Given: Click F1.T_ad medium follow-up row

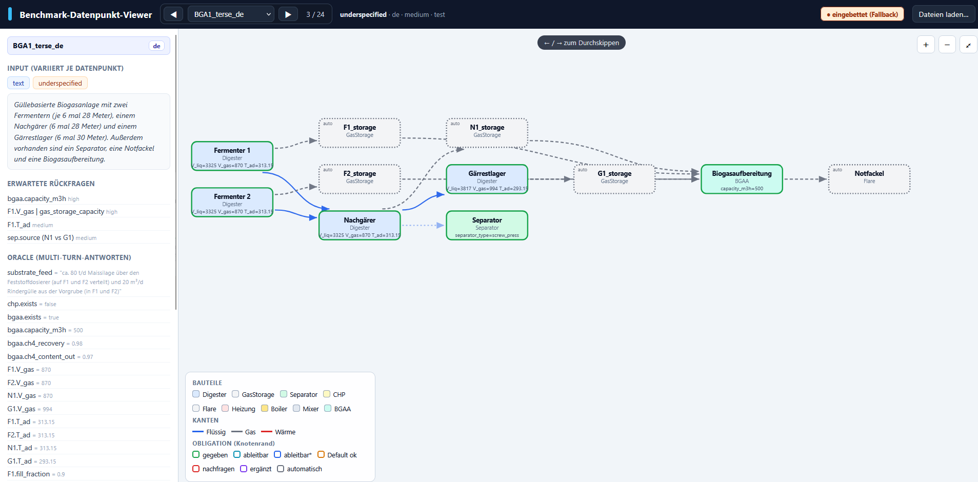Looking at the screenshot, I should pos(89,225).
